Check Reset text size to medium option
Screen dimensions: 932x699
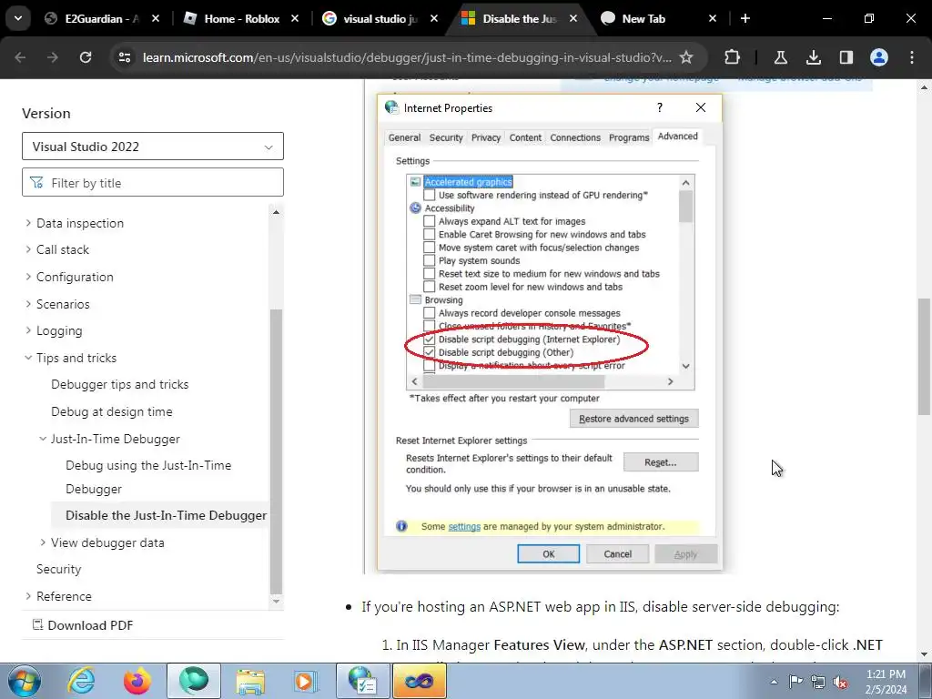(x=430, y=273)
